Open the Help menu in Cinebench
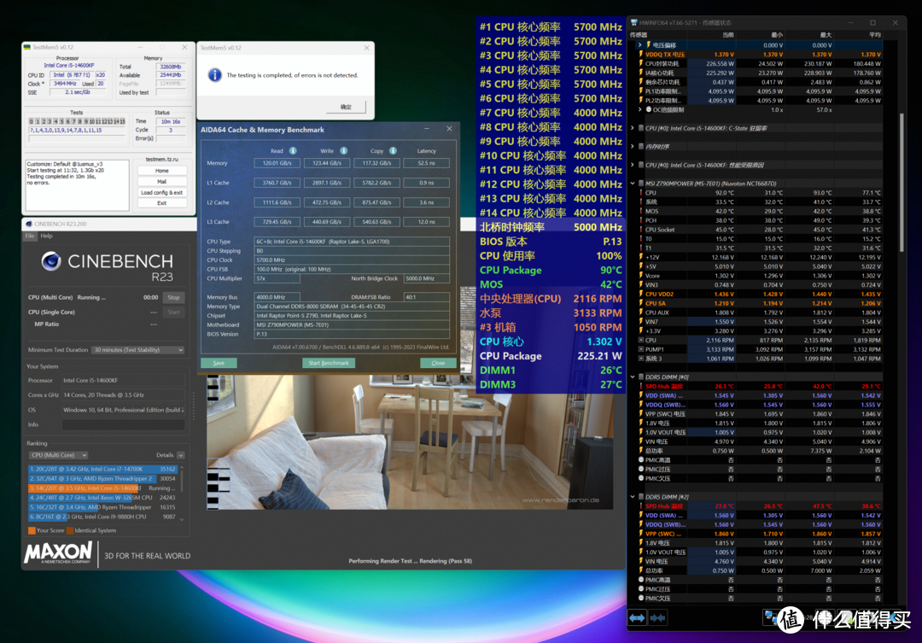The image size is (922, 643). [x=46, y=236]
